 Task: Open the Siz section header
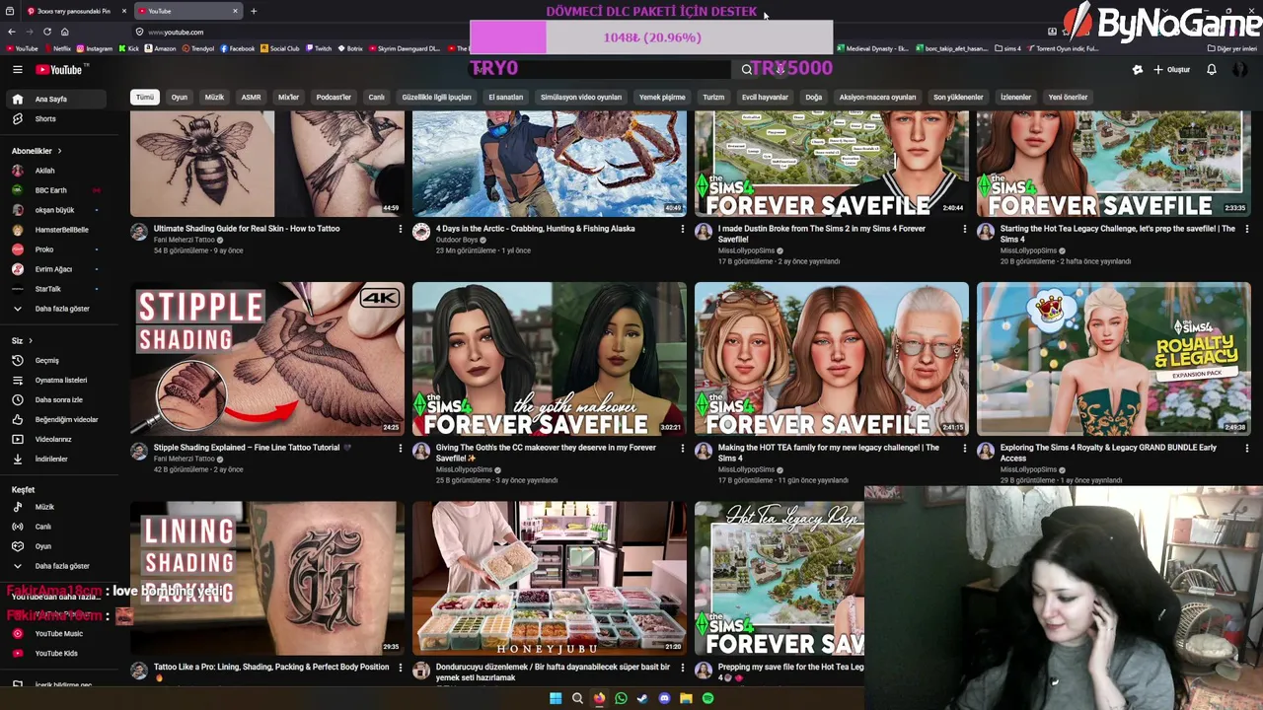pyautogui.click(x=22, y=340)
